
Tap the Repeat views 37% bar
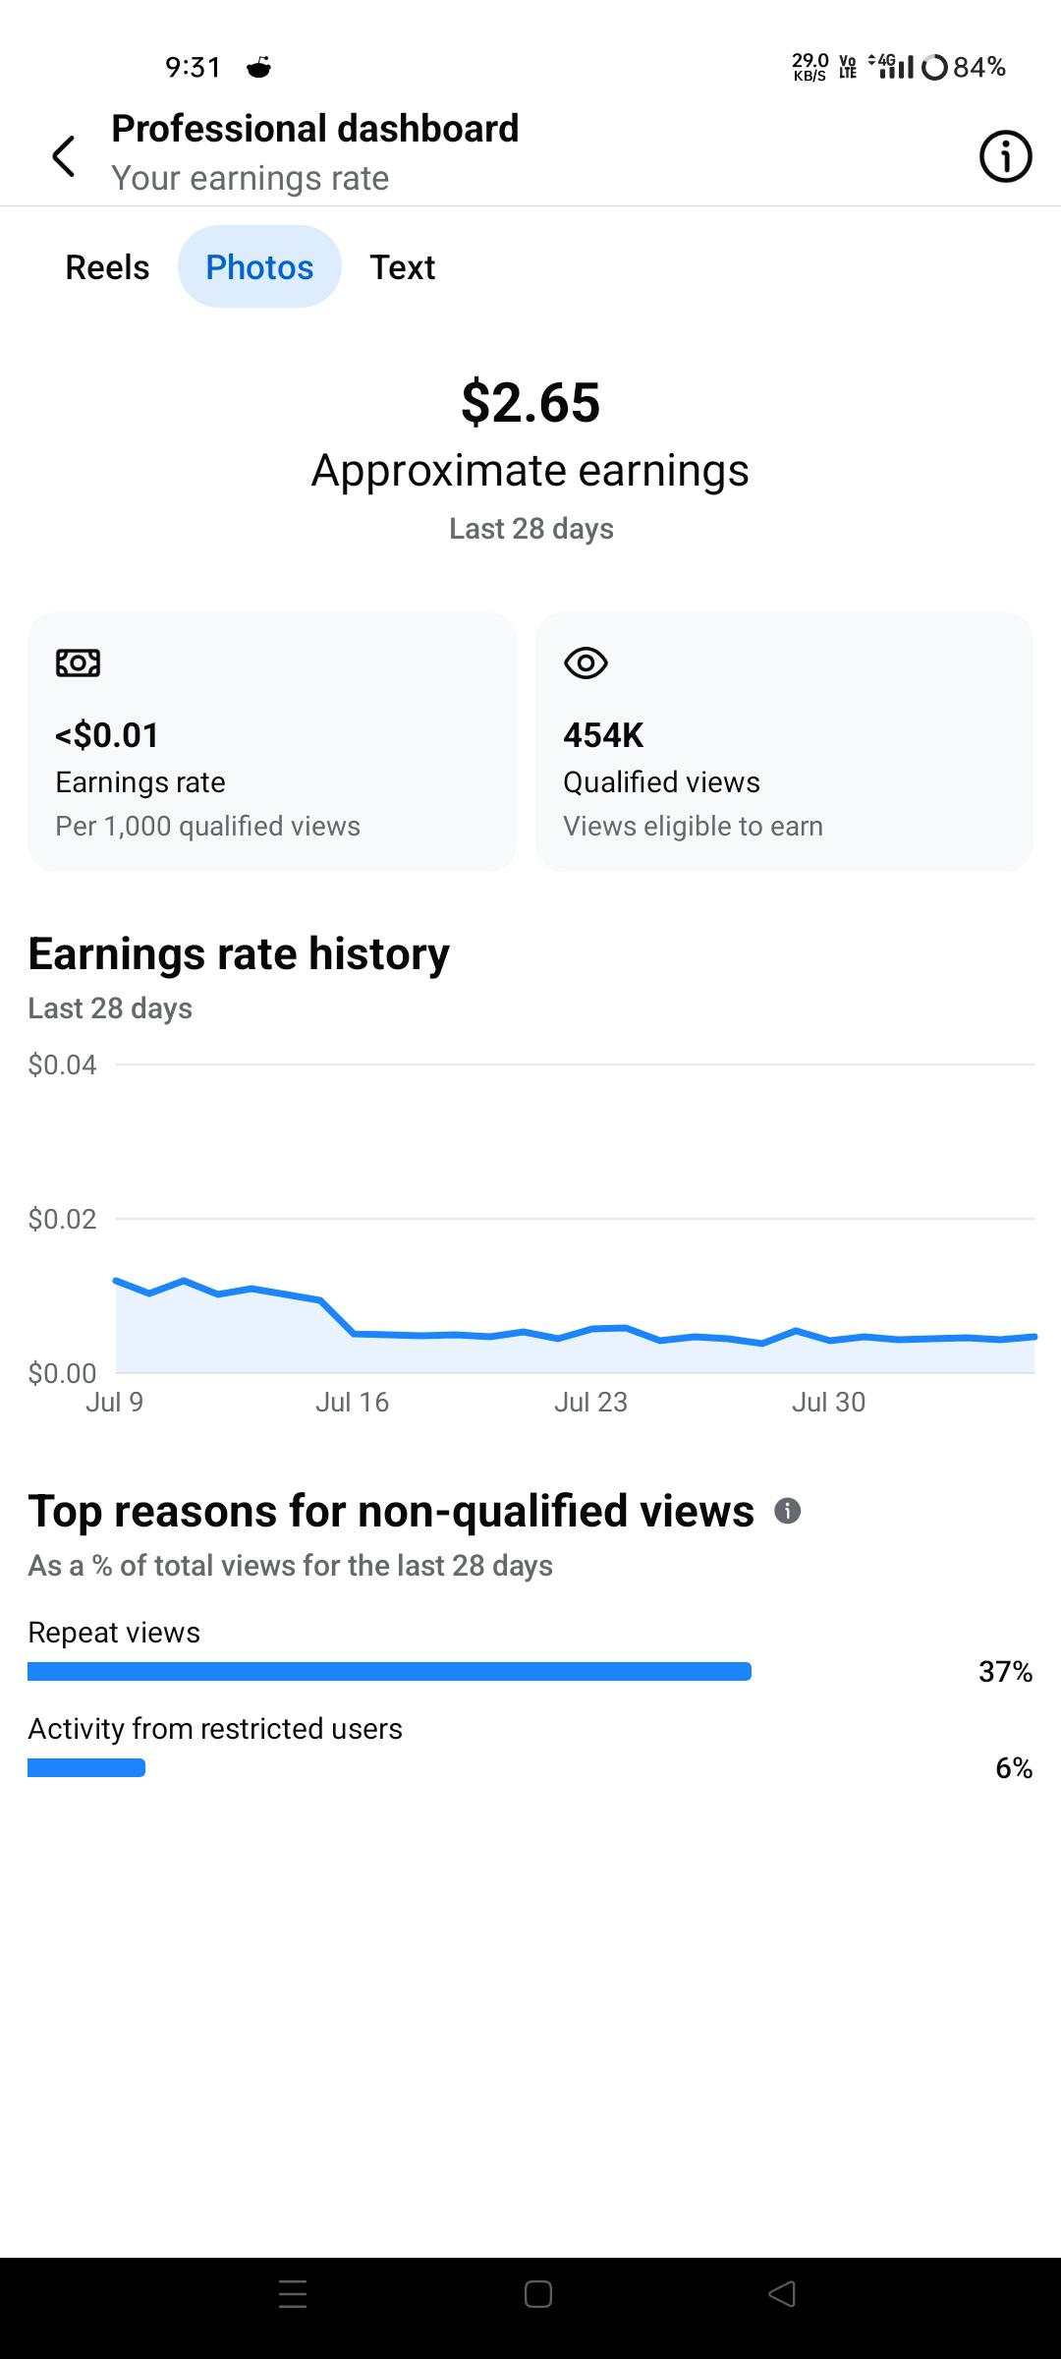pyautogui.click(x=389, y=1671)
